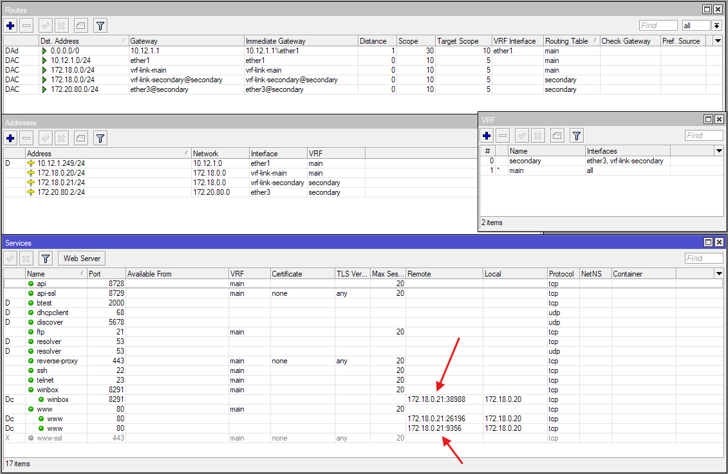Click the VRF Find field
The width and height of the screenshot is (728, 474).
(704, 136)
